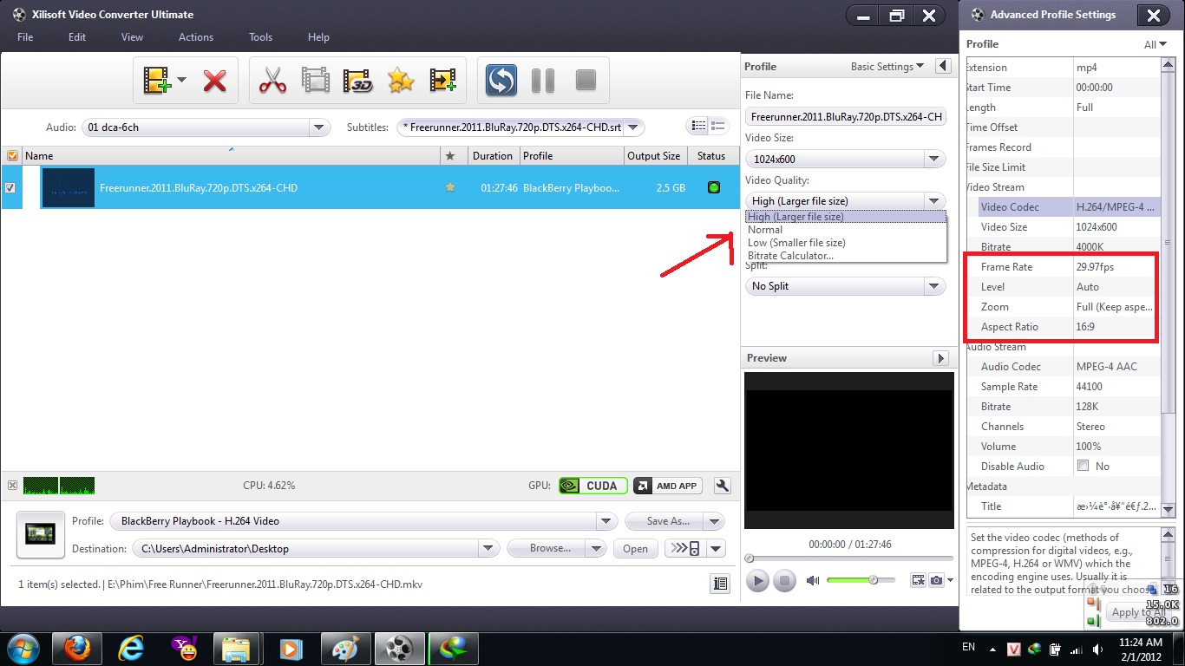Viewport: 1185px width, 666px height.
Task: Open GPU settings wrench icon
Action: (x=722, y=486)
